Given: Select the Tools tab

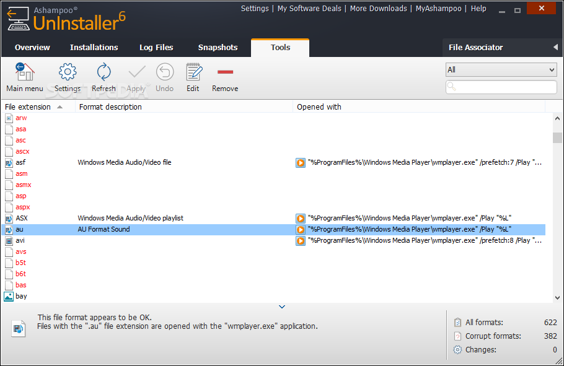Looking at the screenshot, I should click(280, 48).
